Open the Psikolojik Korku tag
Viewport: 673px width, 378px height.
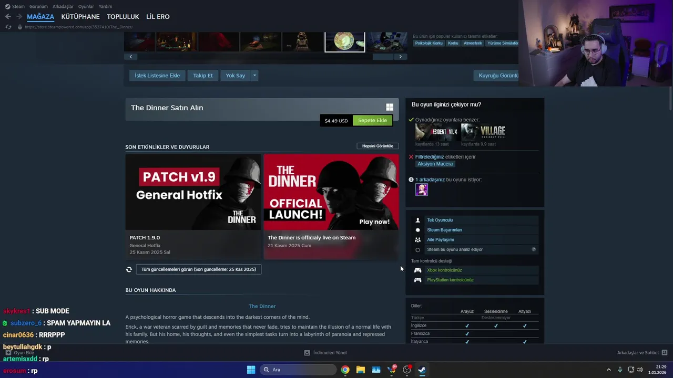coord(429,43)
